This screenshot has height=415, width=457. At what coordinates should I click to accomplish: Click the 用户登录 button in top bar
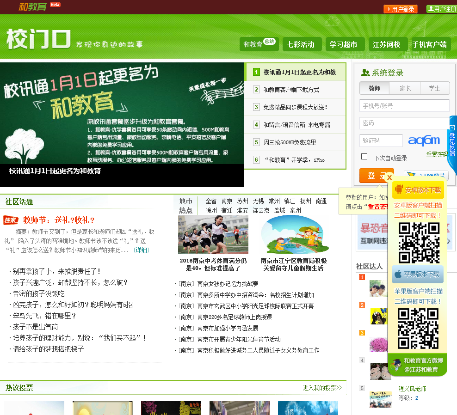(401, 9)
